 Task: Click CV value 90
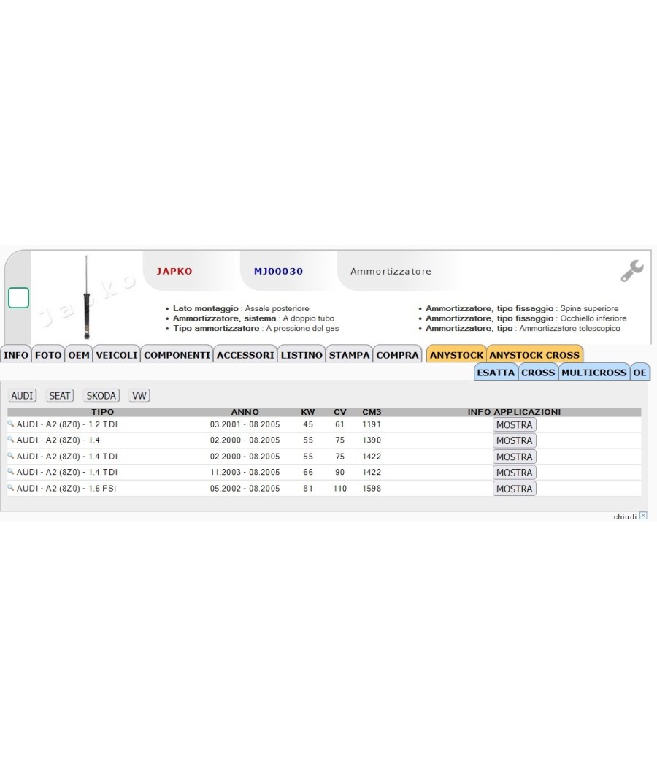pyautogui.click(x=339, y=472)
